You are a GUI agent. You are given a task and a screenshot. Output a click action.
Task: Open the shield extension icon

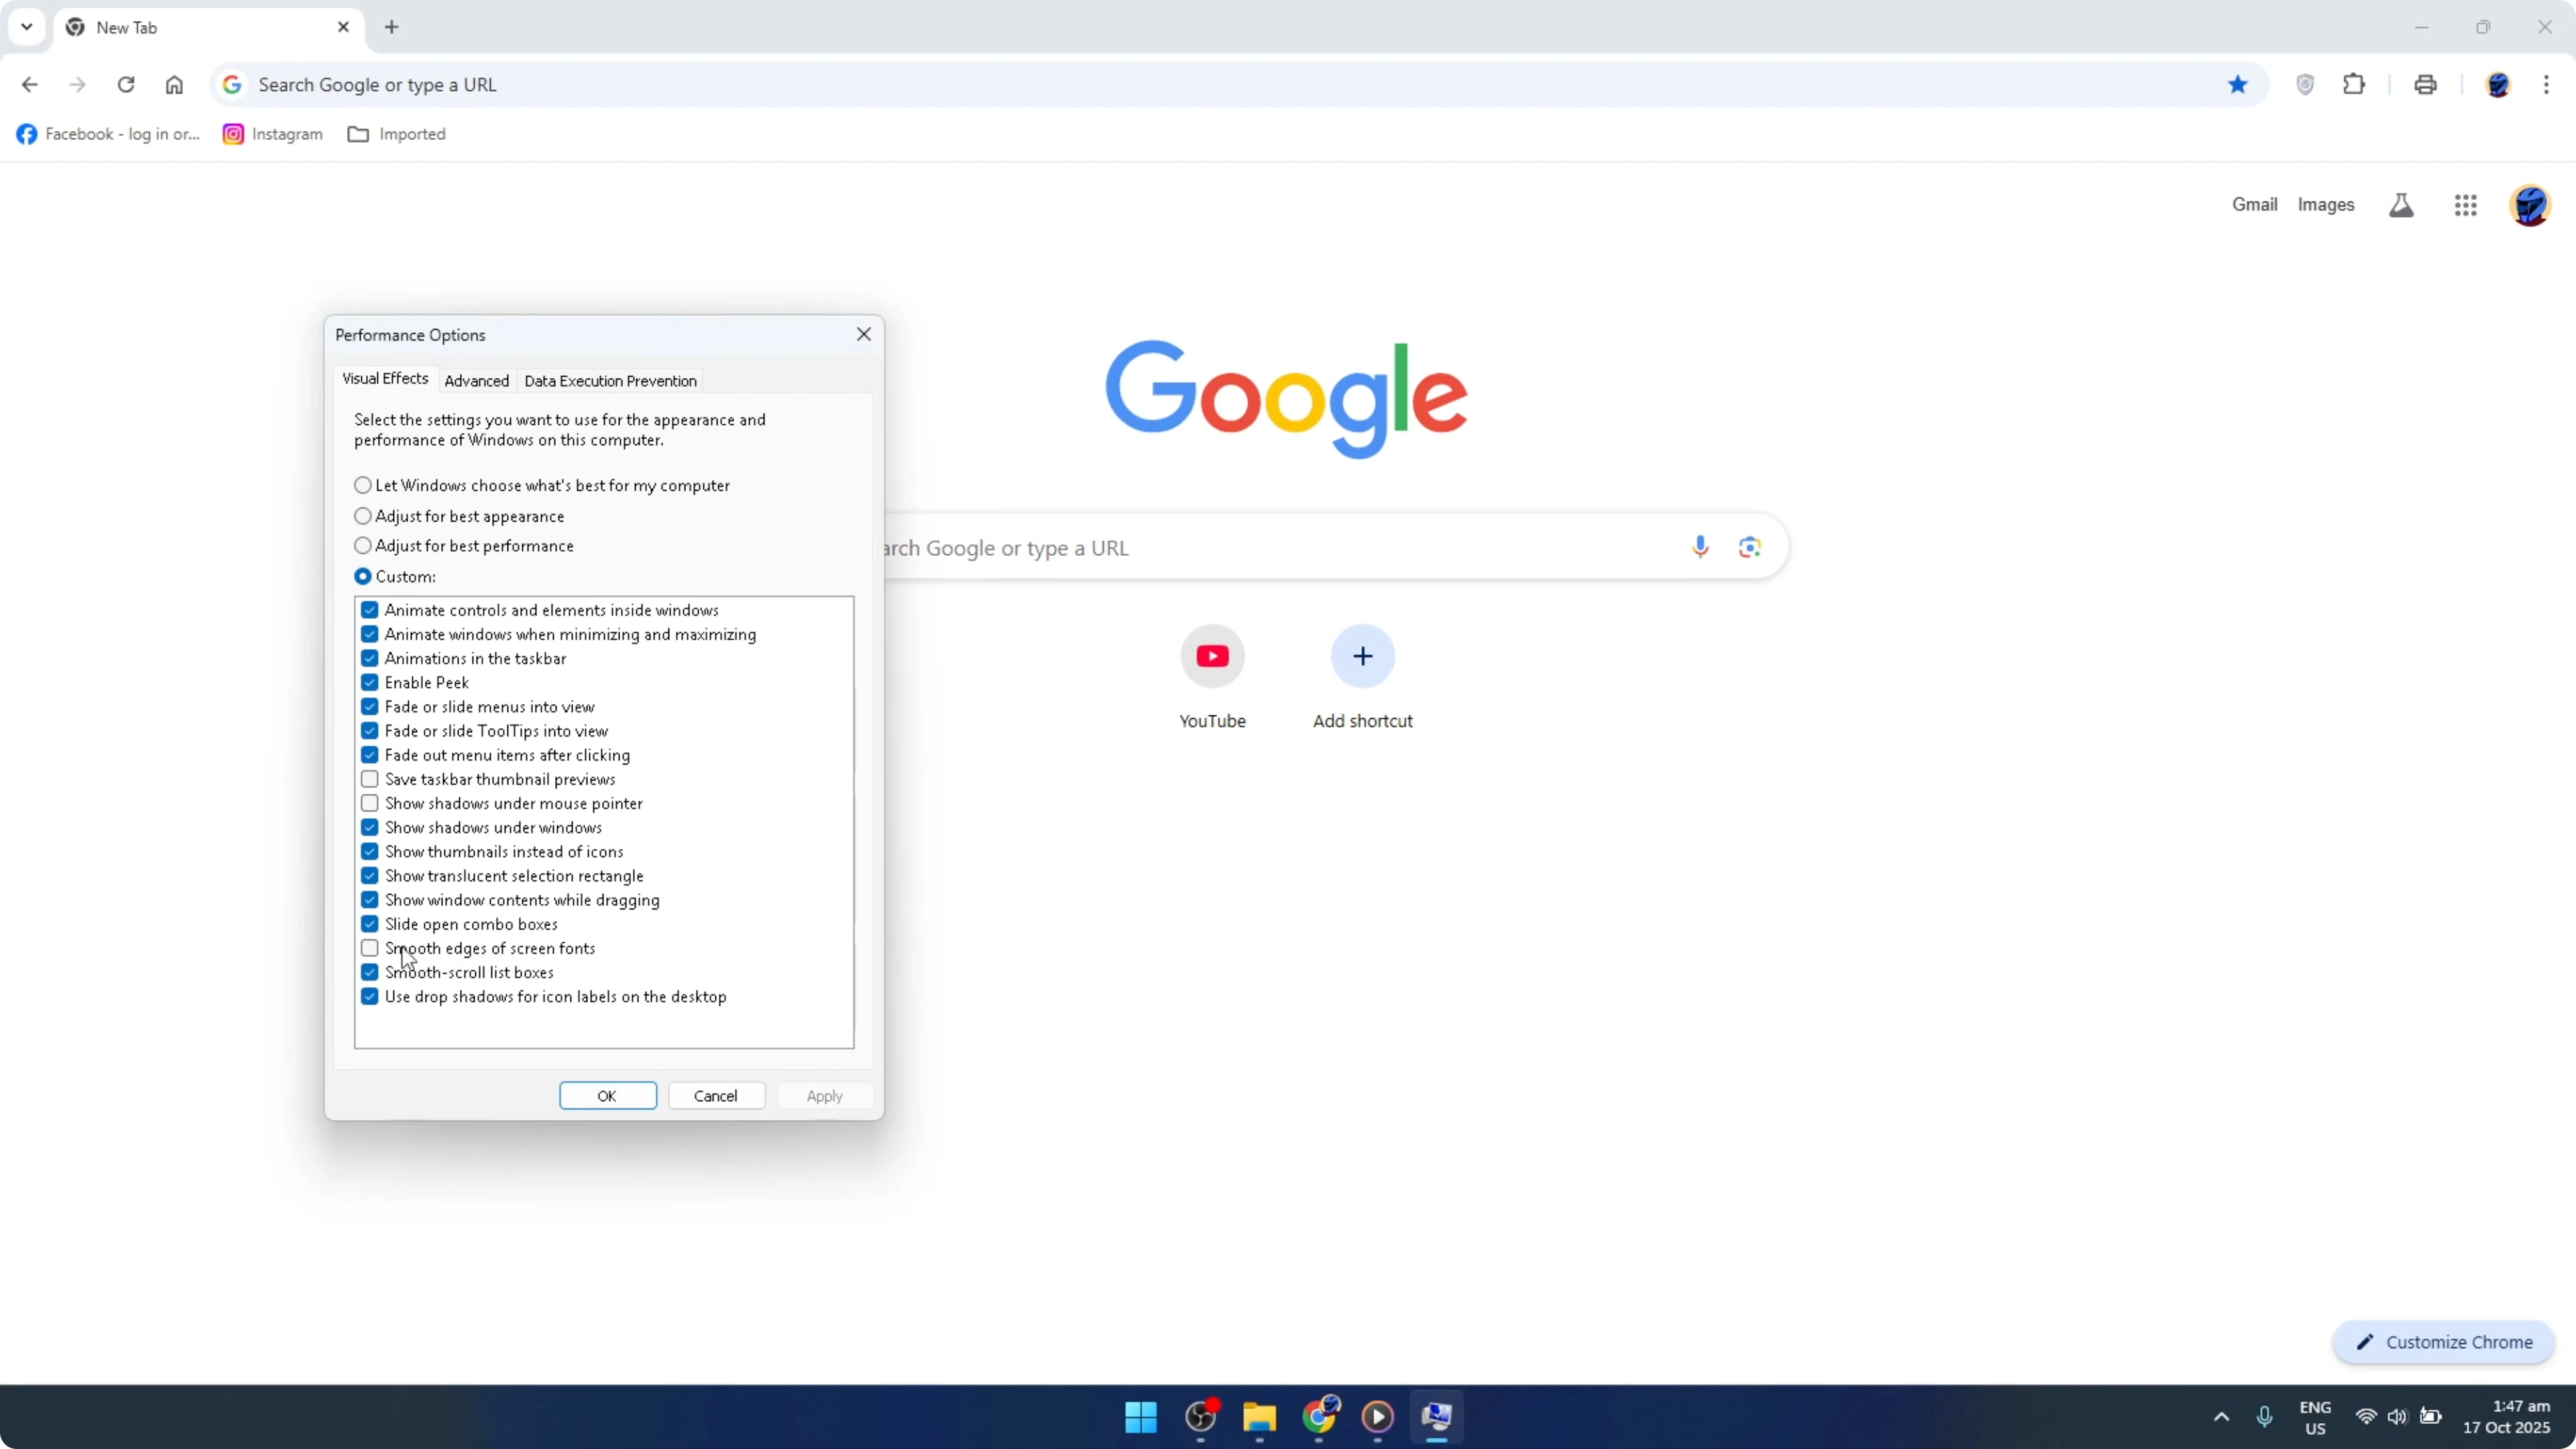click(x=2305, y=85)
